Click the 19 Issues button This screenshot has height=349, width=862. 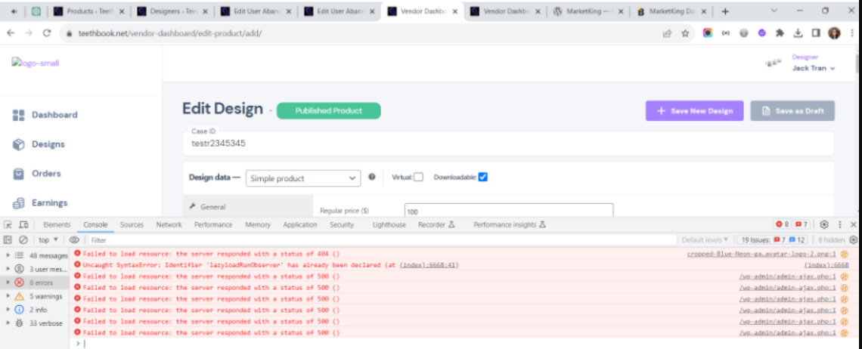point(772,240)
